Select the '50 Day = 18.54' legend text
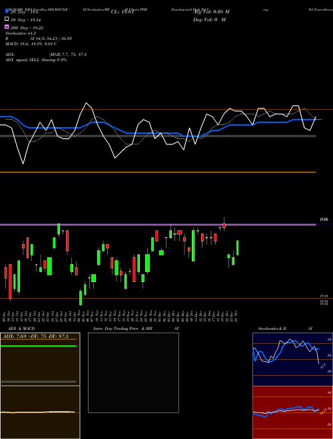The height and width of the screenshot is (439, 333). coord(27,19)
